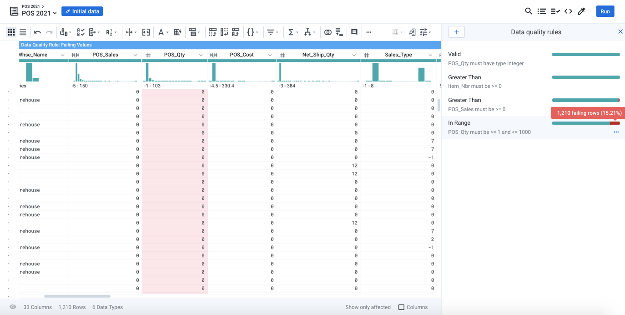This screenshot has width=625, height=315.
Task: Switch to the grid view icon
Action: pyautogui.click(x=11, y=32)
